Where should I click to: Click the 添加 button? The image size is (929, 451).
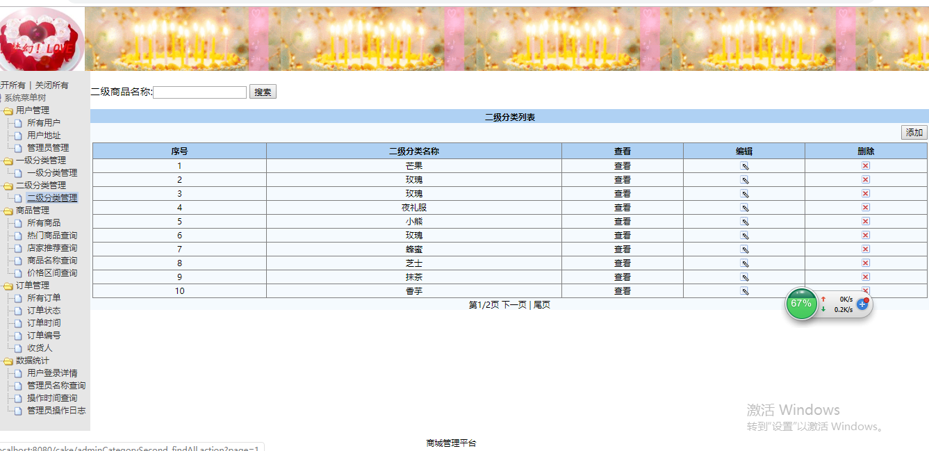[914, 133]
